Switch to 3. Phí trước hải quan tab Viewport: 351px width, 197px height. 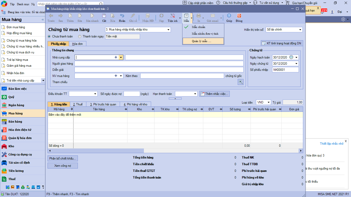(x=103, y=104)
